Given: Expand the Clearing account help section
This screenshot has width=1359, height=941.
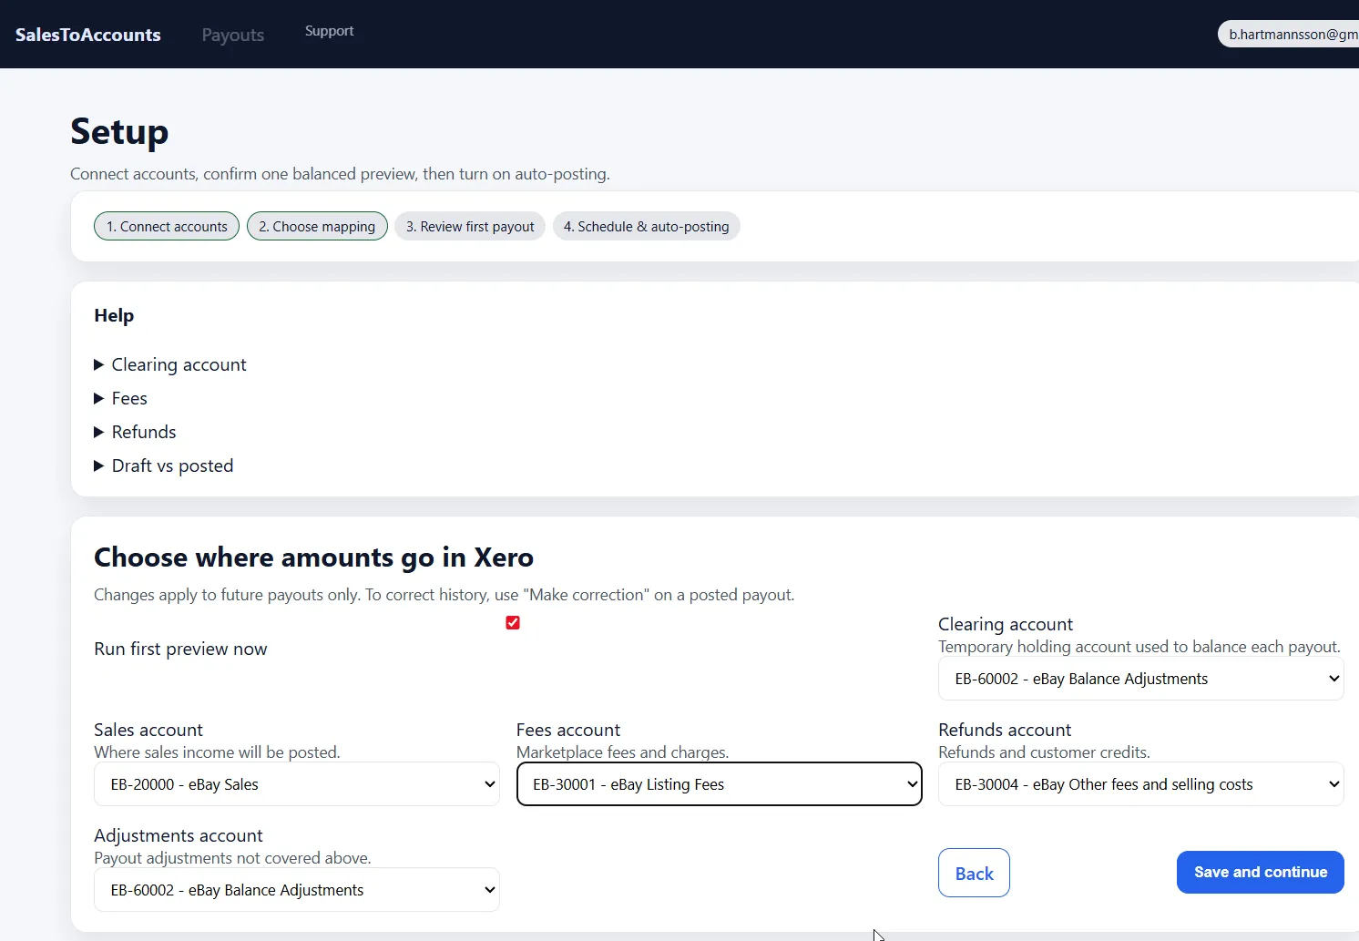Looking at the screenshot, I should [x=179, y=363].
